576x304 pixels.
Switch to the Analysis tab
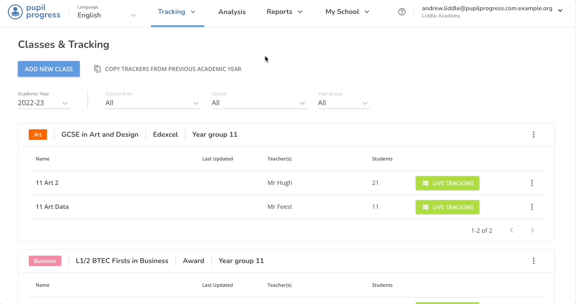coord(232,12)
